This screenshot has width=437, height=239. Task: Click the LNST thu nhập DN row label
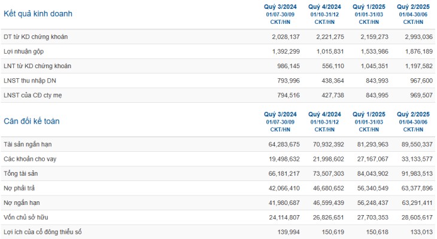pos(30,81)
